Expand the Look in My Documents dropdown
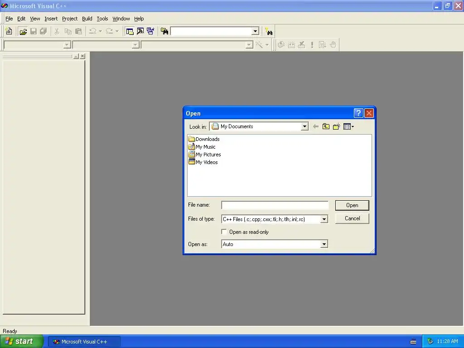This screenshot has height=348, width=464. tap(304, 127)
